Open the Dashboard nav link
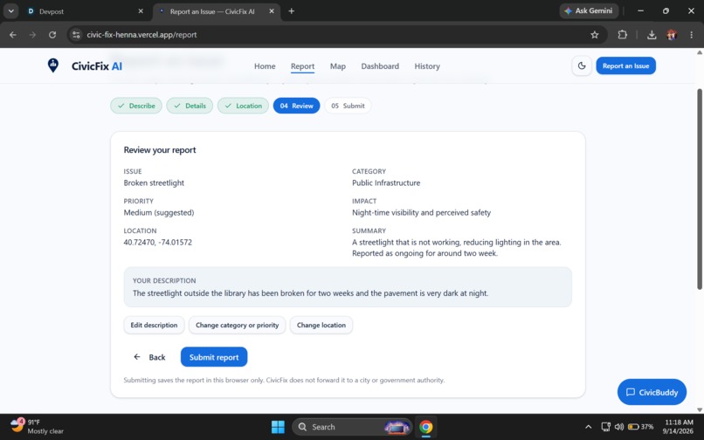704x440 pixels. (380, 66)
